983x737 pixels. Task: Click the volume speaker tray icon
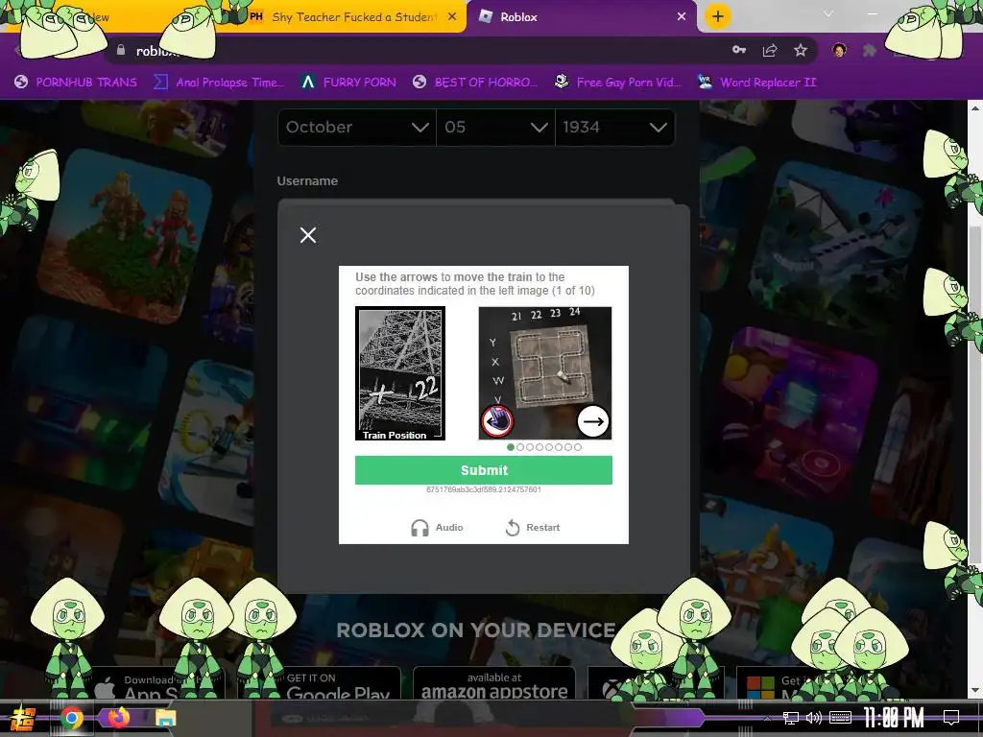tap(814, 718)
